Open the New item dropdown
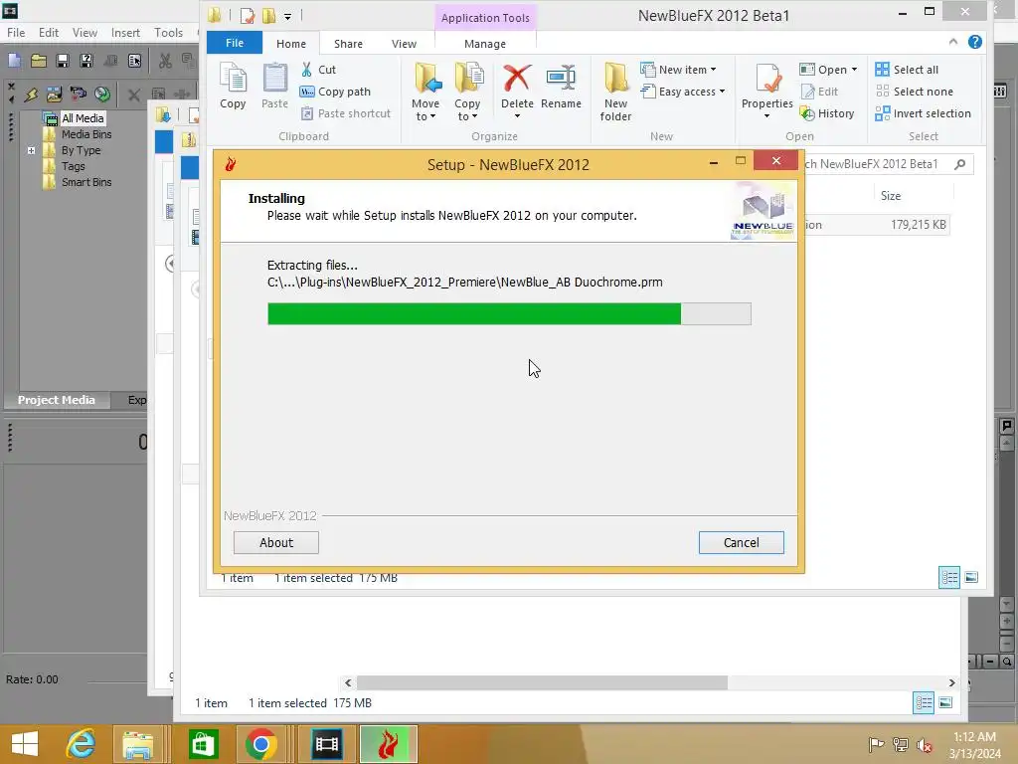This screenshot has width=1018, height=764. click(678, 70)
